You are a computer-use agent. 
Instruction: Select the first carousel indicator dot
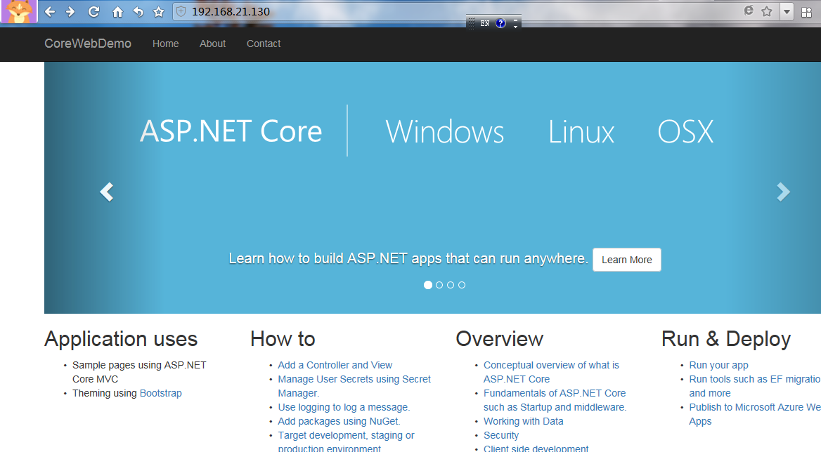pos(428,285)
